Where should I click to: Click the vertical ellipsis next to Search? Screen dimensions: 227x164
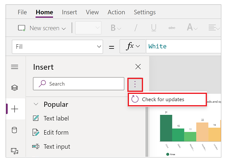click(135, 84)
